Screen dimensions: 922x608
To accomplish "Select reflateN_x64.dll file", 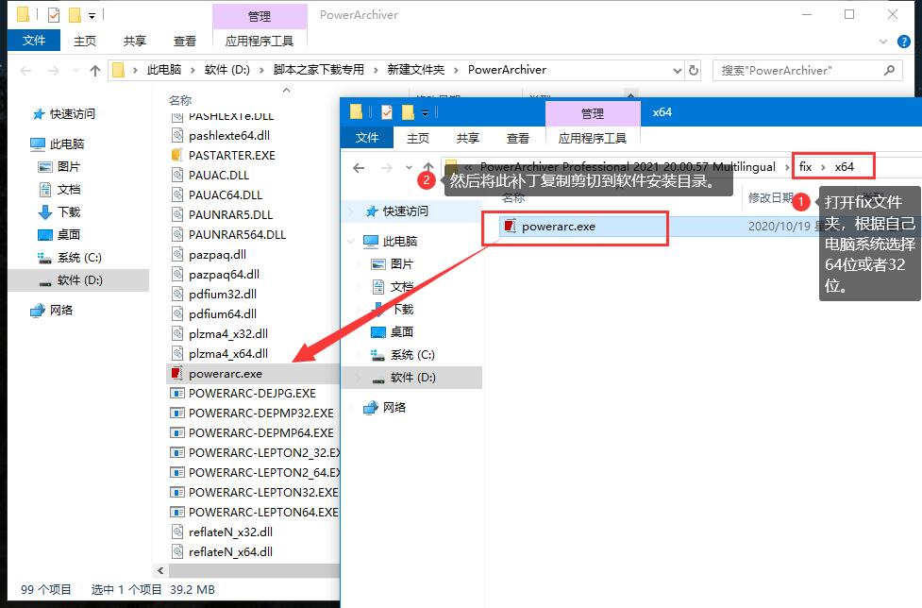I will click(x=230, y=551).
